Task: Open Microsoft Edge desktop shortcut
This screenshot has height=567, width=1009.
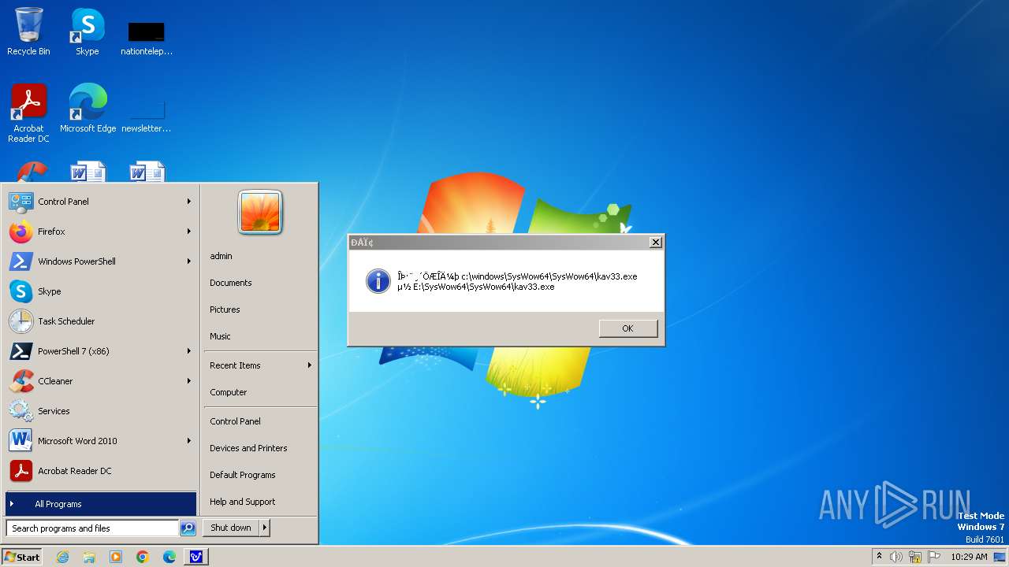Action: point(87,108)
